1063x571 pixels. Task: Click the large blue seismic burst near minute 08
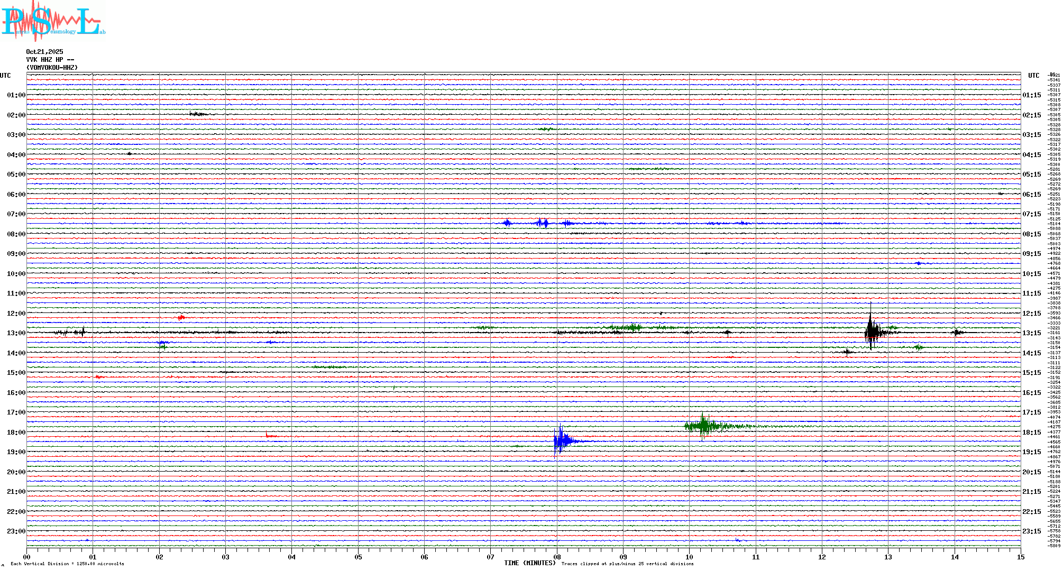pyautogui.click(x=561, y=440)
